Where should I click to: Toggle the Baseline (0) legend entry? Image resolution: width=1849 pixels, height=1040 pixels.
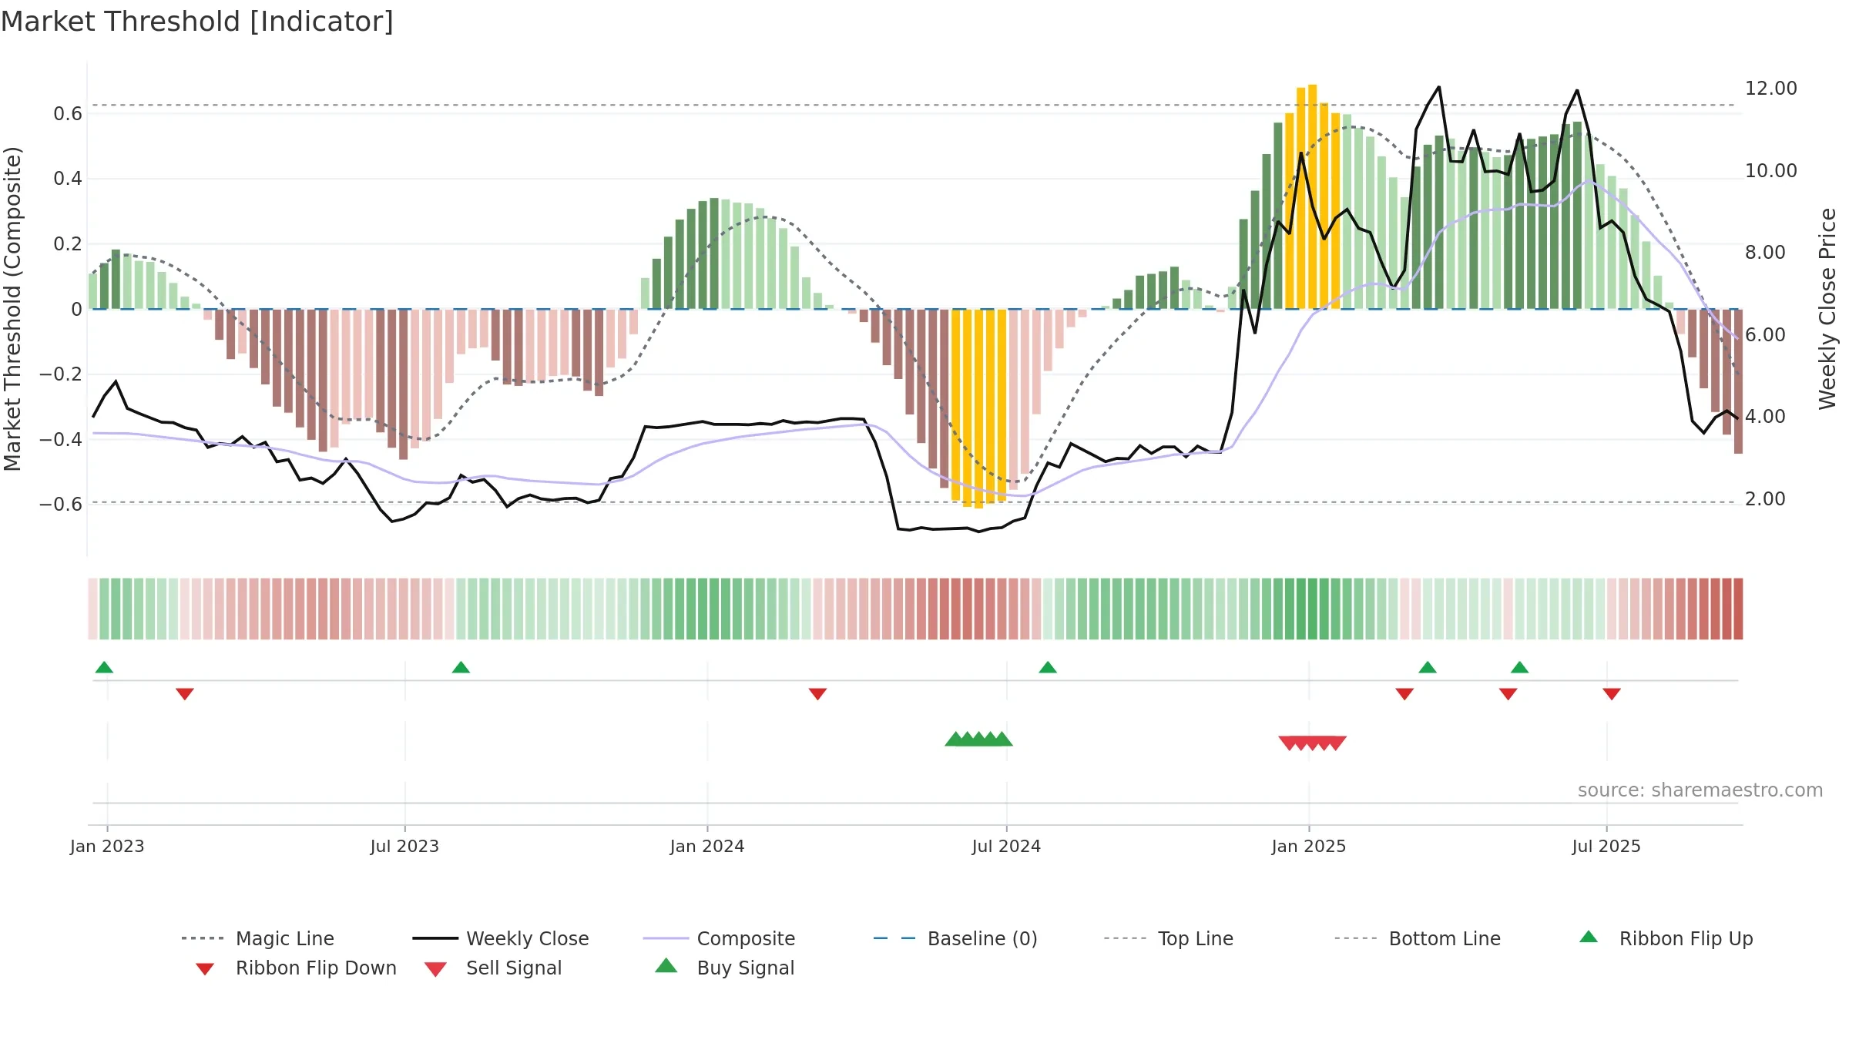coord(955,938)
